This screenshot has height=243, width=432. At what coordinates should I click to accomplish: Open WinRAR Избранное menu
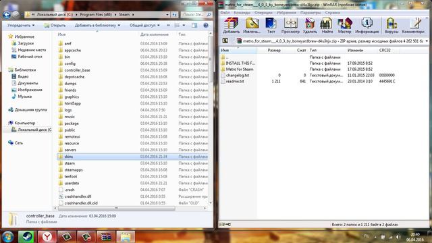[x=286, y=13]
